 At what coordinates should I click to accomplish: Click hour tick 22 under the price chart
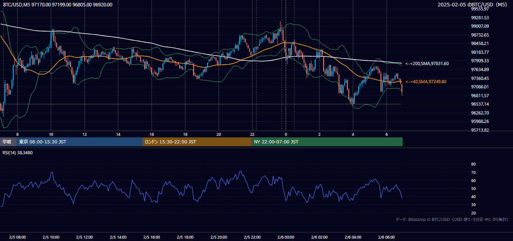point(252,134)
